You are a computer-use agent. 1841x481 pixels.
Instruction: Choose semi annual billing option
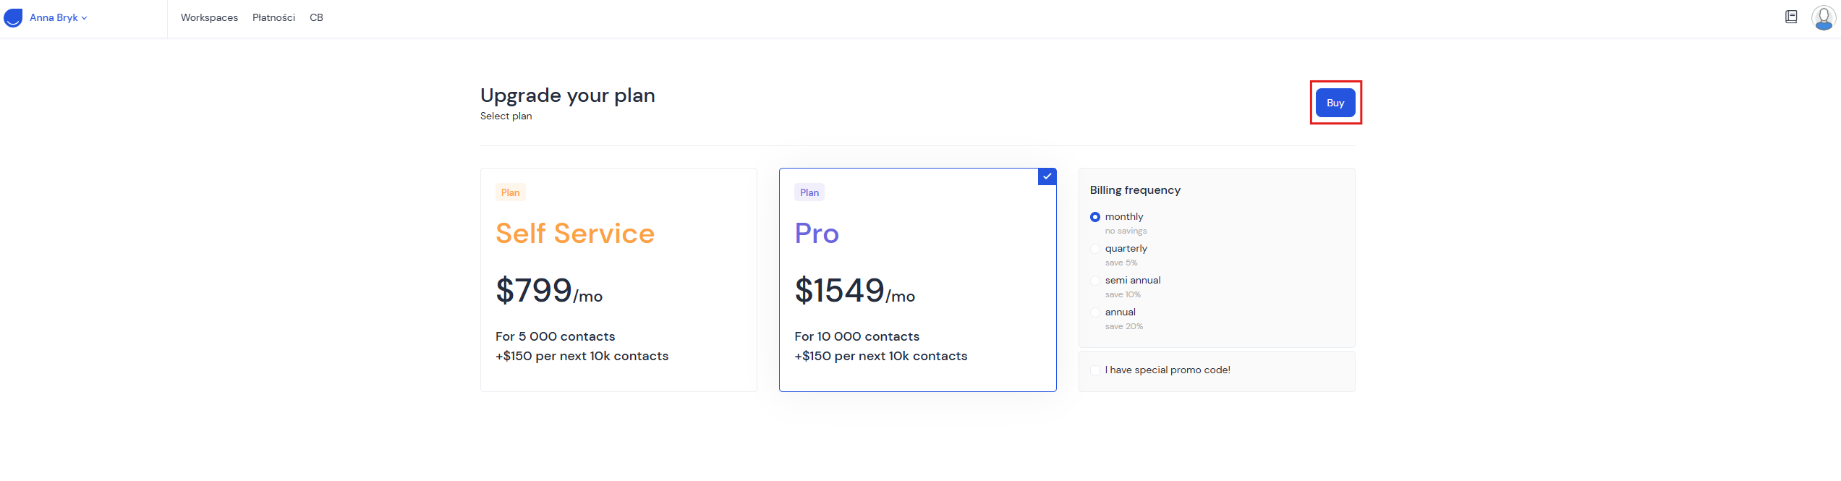pos(1095,281)
